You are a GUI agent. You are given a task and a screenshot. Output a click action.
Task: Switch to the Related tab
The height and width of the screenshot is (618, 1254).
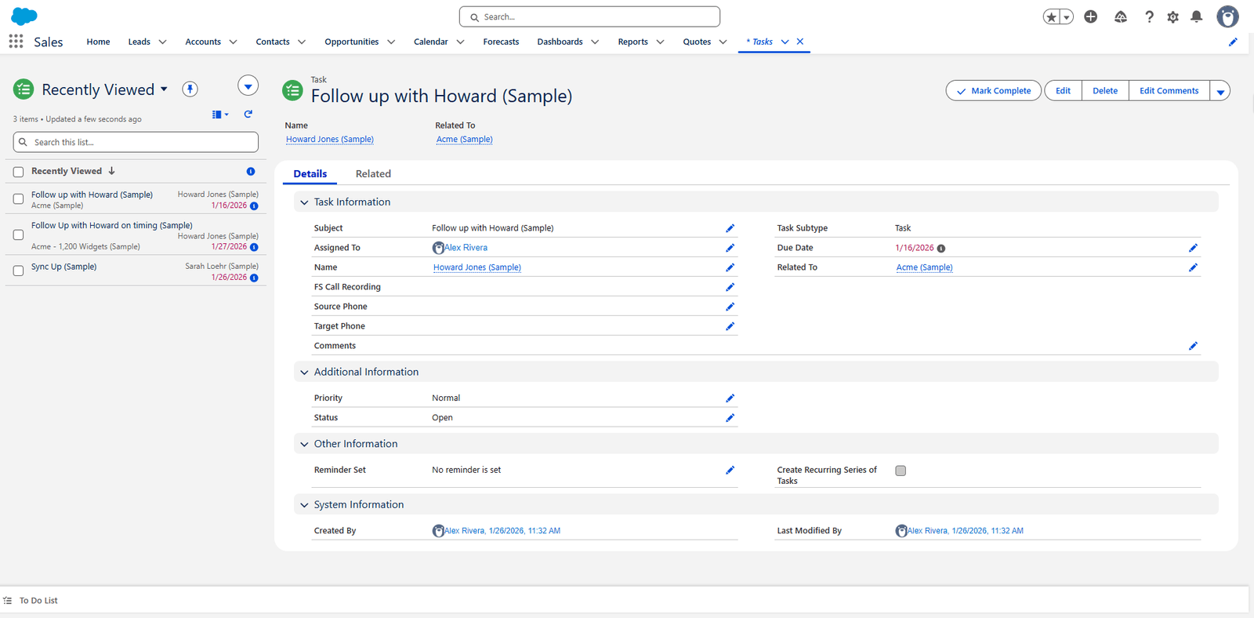pos(373,174)
